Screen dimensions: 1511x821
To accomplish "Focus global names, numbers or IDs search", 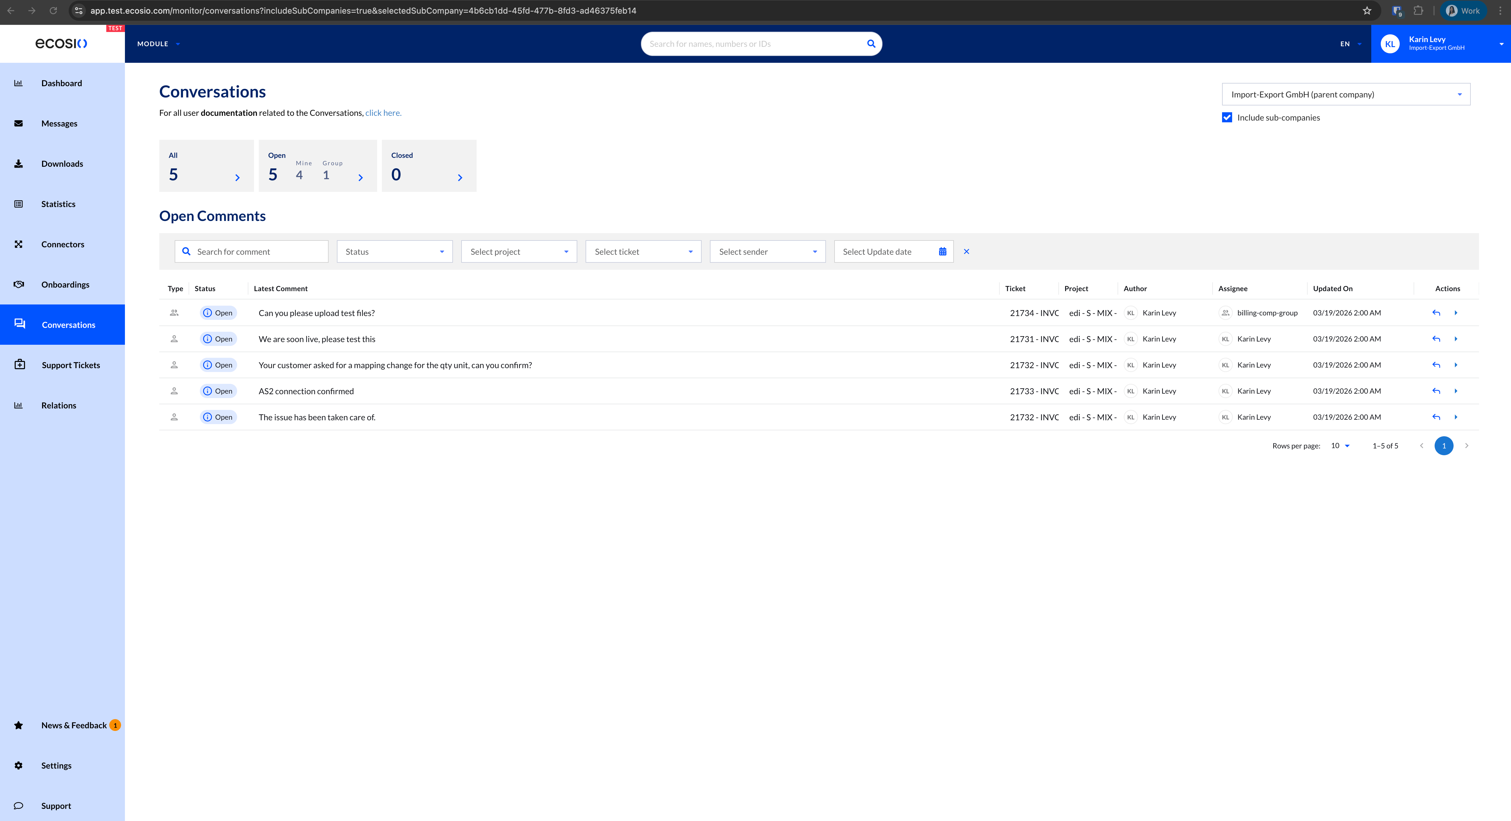I will (x=754, y=44).
